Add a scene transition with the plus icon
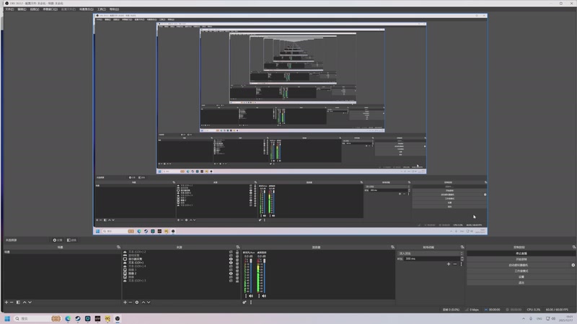 point(449,264)
